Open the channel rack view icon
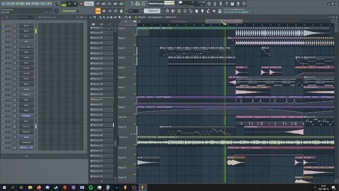This screenshot has height=191, width=339. coord(179,11)
